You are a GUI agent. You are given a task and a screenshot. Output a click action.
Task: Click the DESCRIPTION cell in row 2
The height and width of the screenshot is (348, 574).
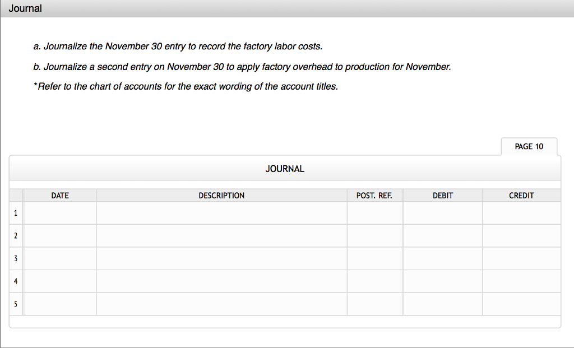[x=221, y=235]
